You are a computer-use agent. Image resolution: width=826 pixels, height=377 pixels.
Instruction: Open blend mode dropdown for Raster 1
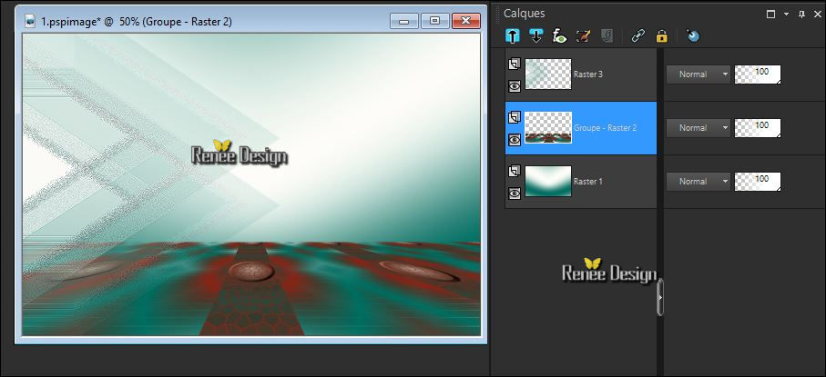699,182
